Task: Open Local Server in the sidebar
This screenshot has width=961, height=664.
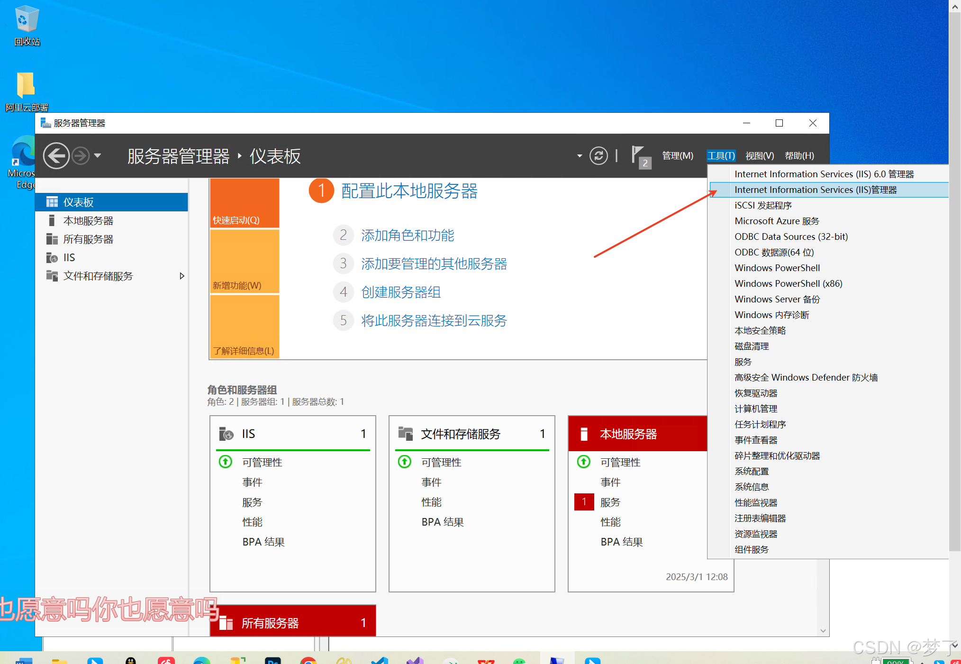Action: pos(88,220)
